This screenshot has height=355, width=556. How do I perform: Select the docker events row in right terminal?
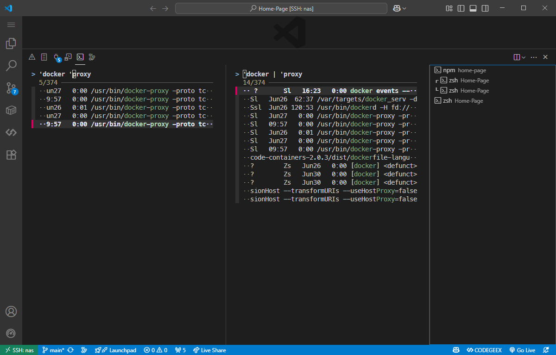(326, 91)
